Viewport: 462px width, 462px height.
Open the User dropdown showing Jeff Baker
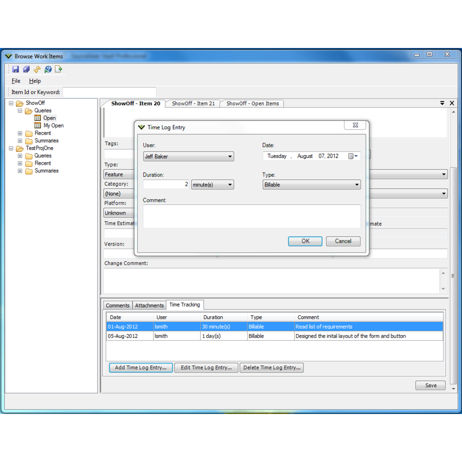tap(230, 156)
